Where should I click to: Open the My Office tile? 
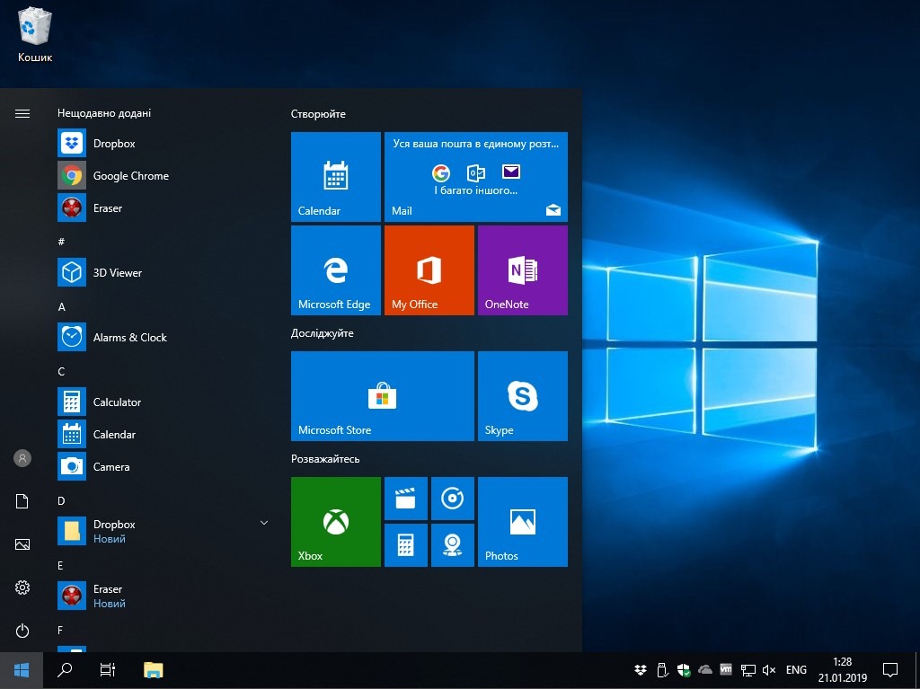point(429,270)
